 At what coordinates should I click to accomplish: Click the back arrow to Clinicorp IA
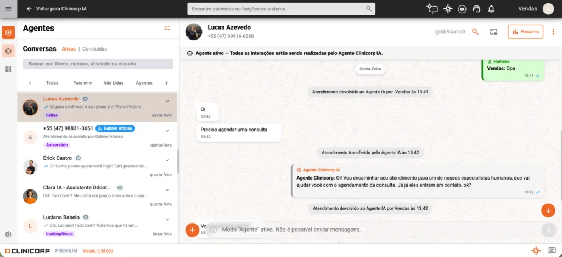coord(30,9)
